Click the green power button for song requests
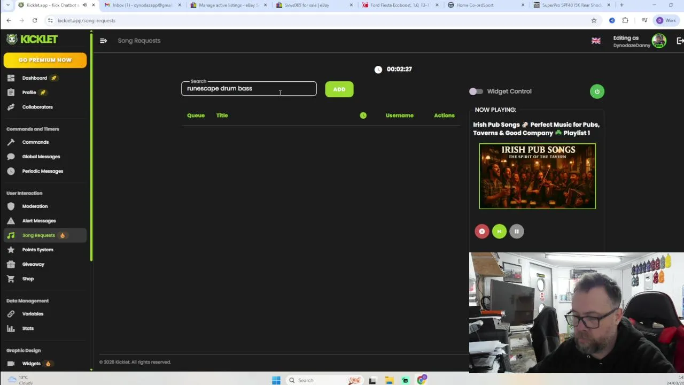 (x=597, y=91)
